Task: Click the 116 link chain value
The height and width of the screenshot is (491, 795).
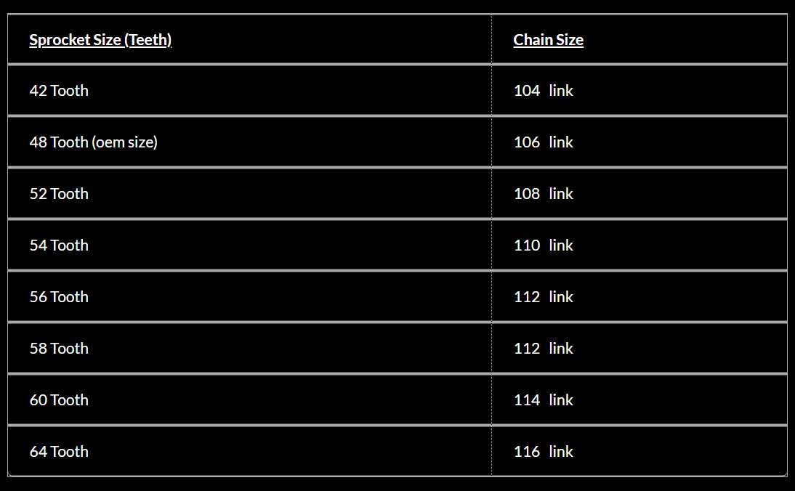Action: [543, 452]
